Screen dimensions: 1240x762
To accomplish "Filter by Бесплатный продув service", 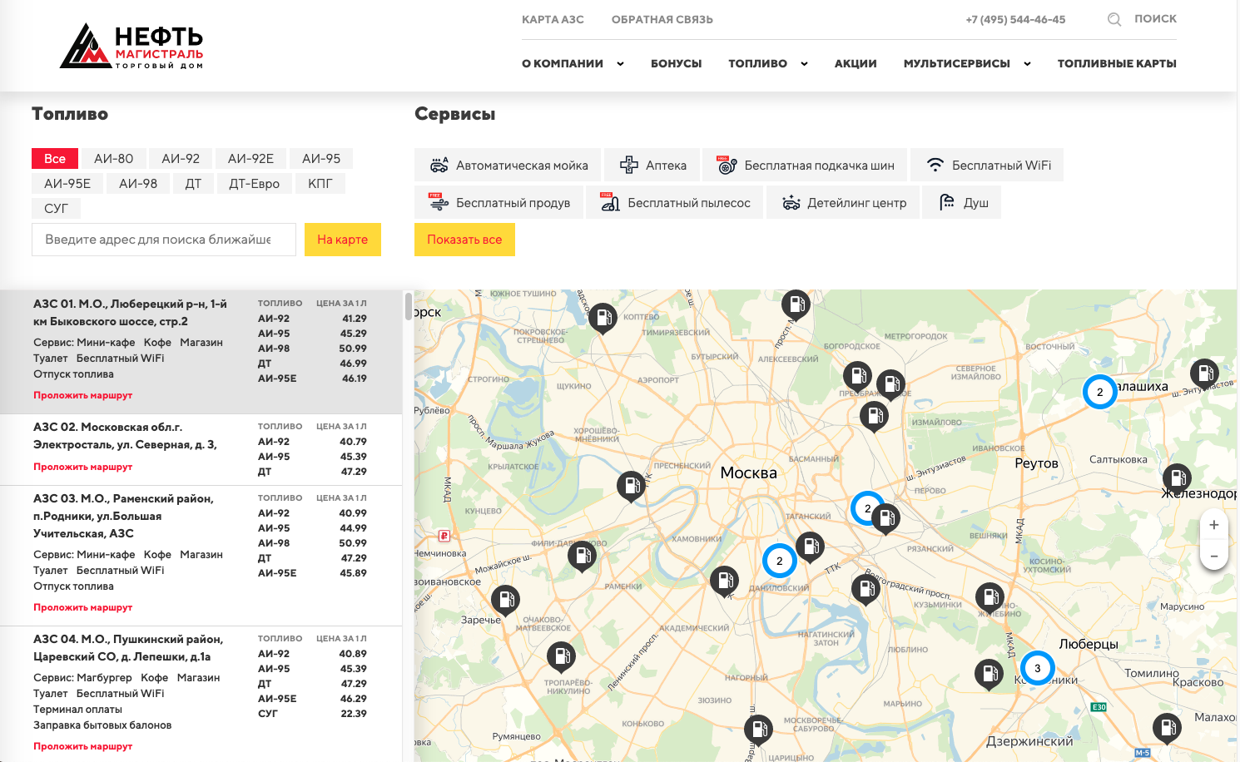I will [x=498, y=202].
